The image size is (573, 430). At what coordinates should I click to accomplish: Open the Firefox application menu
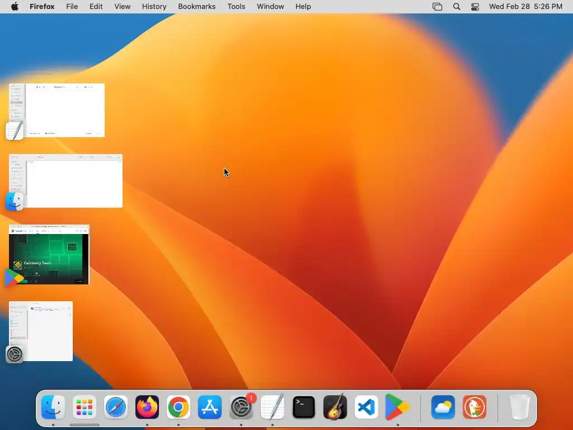pos(42,7)
